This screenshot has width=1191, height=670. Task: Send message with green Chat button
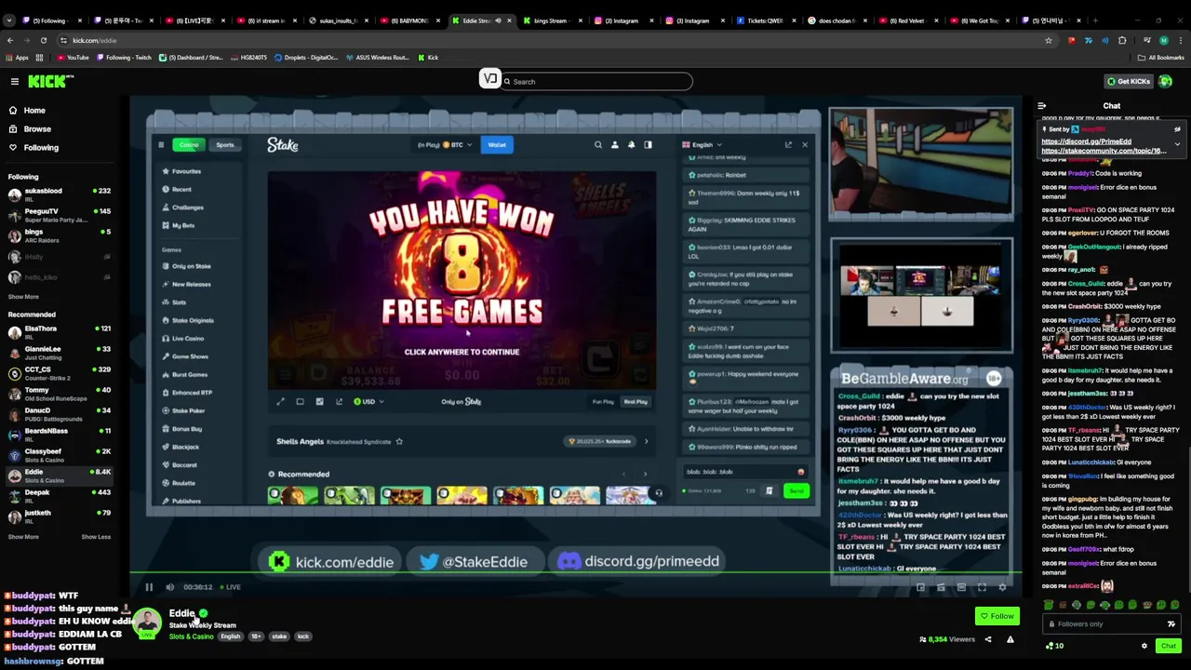[1168, 646]
